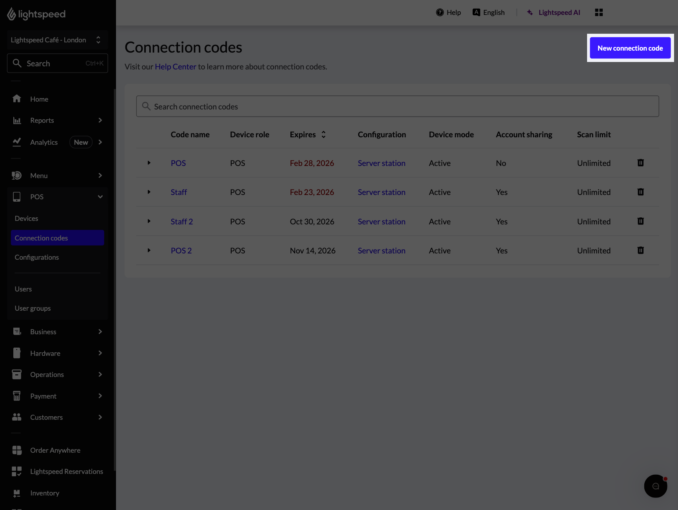Image resolution: width=678 pixels, height=510 pixels.
Task: Open the apps grid icon top right
Action: (x=598, y=12)
